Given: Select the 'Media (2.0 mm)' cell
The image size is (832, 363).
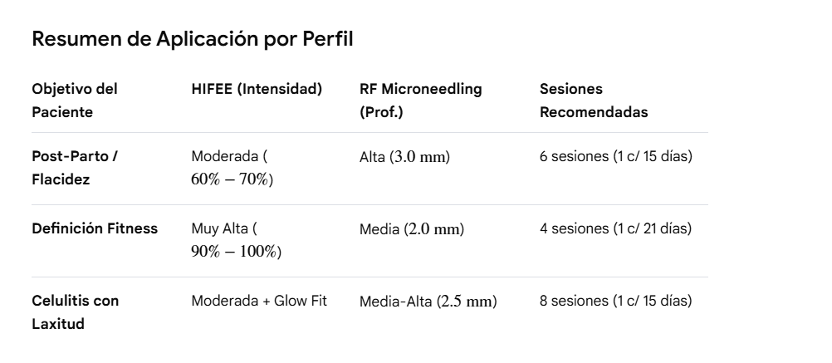Looking at the screenshot, I should click(412, 229).
